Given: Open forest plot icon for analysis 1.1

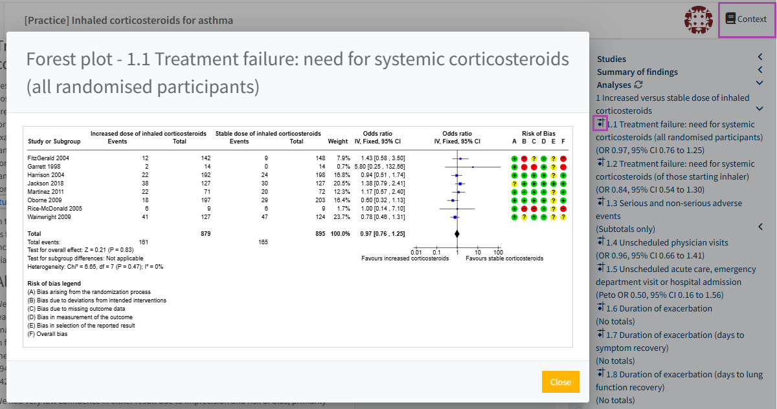Looking at the screenshot, I should tap(600, 123).
